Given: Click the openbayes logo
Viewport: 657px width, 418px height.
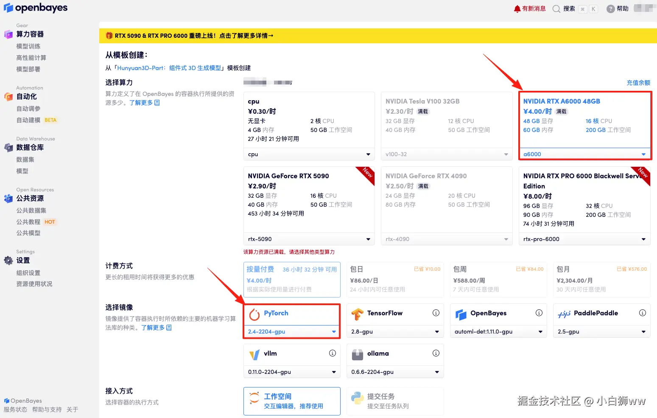Looking at the screenshot, I should 36,8.
